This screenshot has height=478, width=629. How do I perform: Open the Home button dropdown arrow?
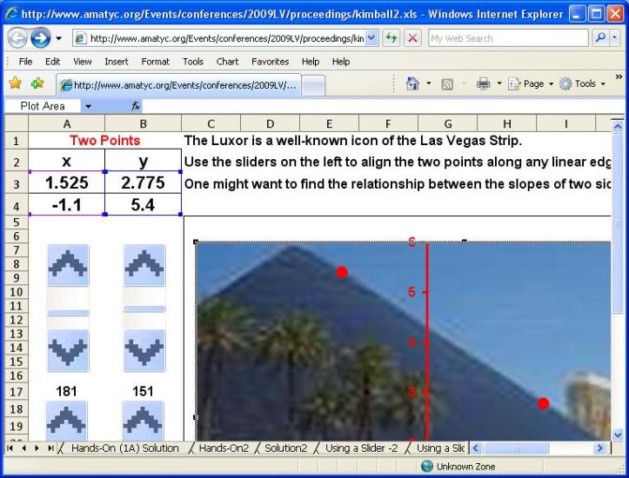(x=428, y=83)
